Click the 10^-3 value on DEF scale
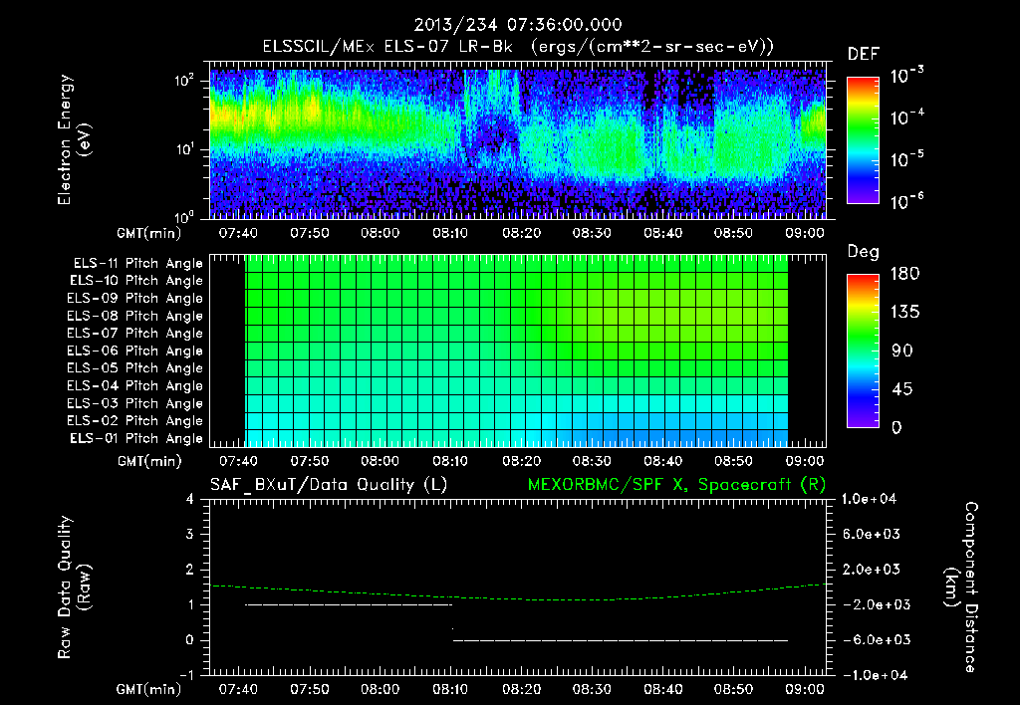 (x=907, y=76)
